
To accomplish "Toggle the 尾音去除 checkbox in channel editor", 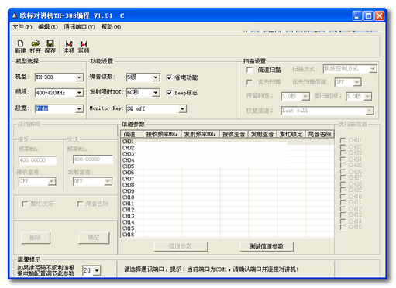I will click(80, 204).
